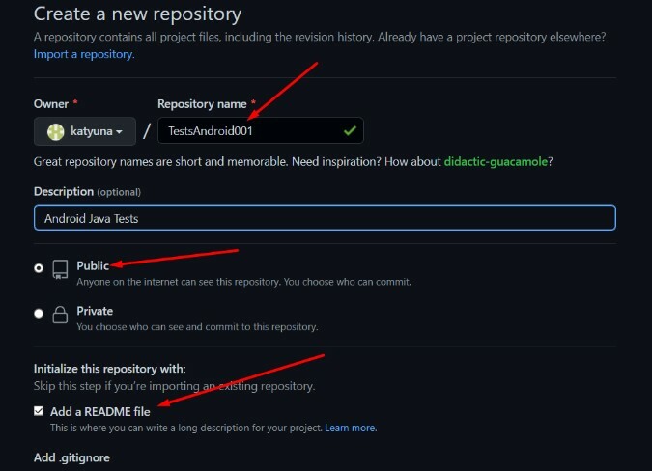
Task: Open the Import a repository link
Action: pos(84,54)
